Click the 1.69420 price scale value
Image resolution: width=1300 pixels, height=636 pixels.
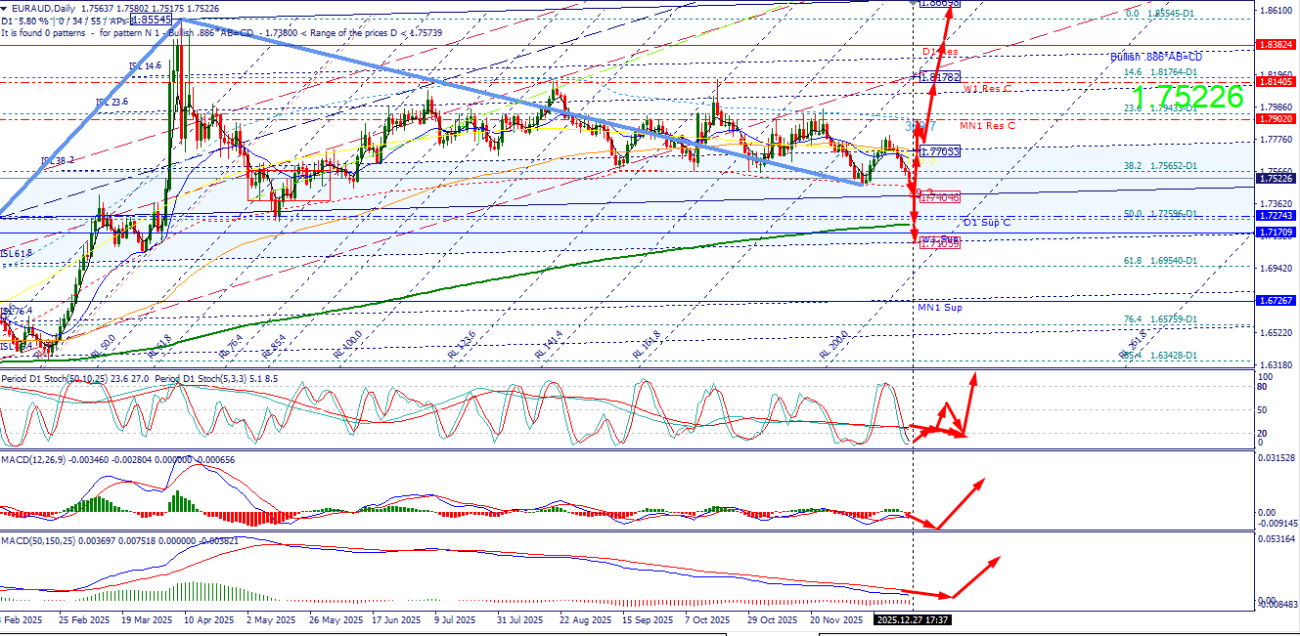[1277, 268]
